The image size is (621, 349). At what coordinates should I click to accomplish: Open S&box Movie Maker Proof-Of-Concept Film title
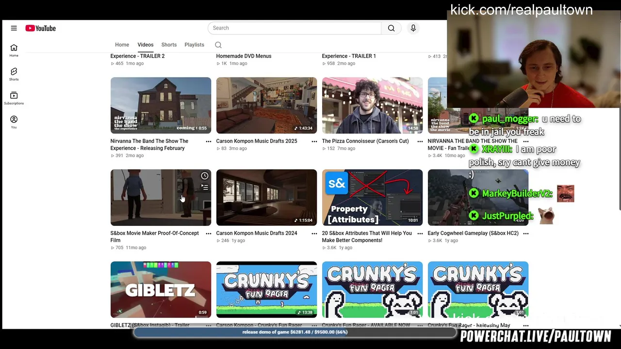tap(154, 237)
